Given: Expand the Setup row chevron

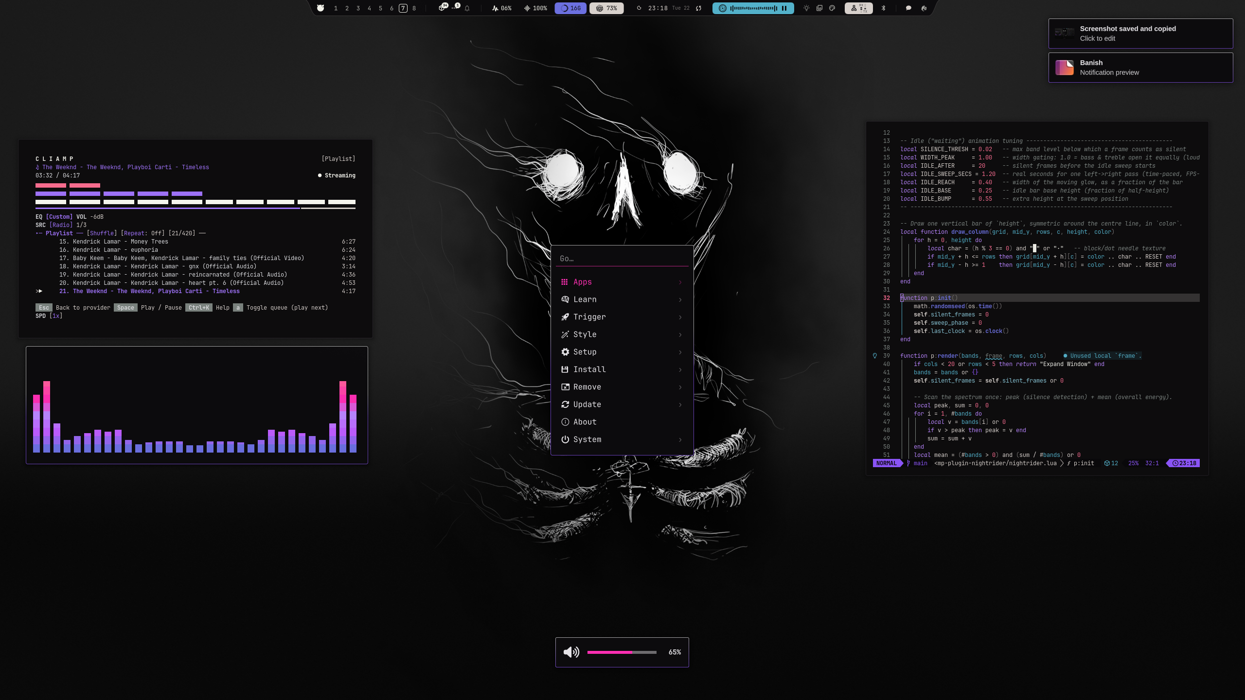Looking at the screenshot, I should pyautogui.click(x=680, y=352).
